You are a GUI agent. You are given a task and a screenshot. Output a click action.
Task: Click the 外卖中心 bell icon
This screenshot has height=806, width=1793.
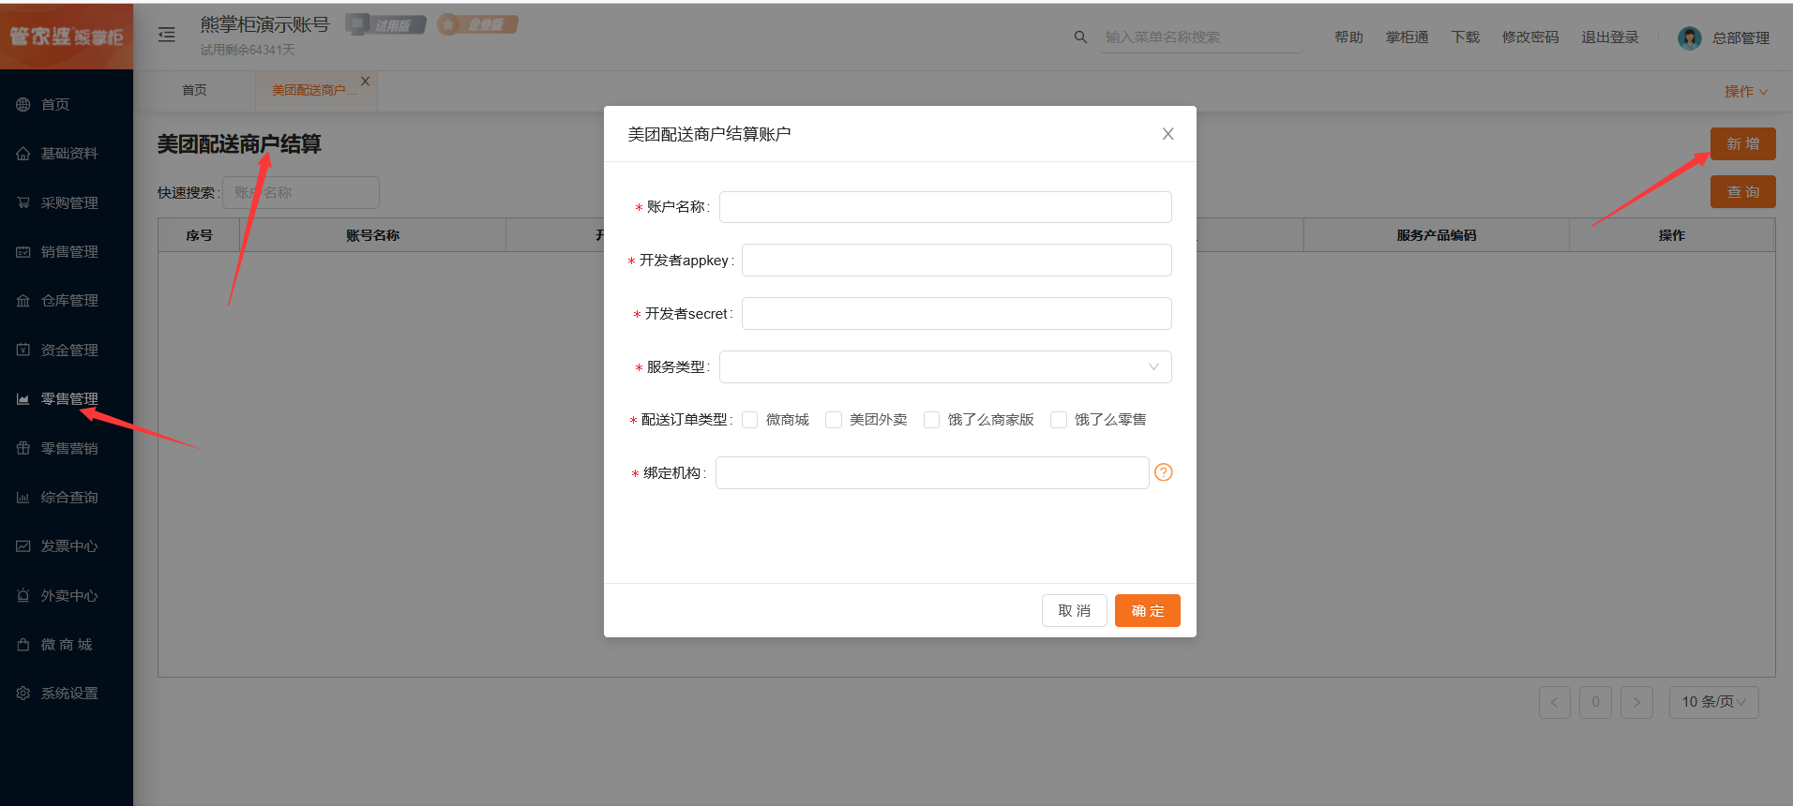click(23, 595)
